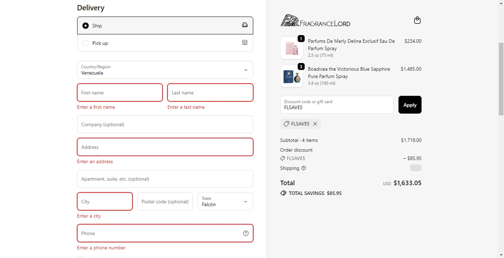The image size is (504, 258).
Task: Click the $234.00 price text
Action: (413, 41)
